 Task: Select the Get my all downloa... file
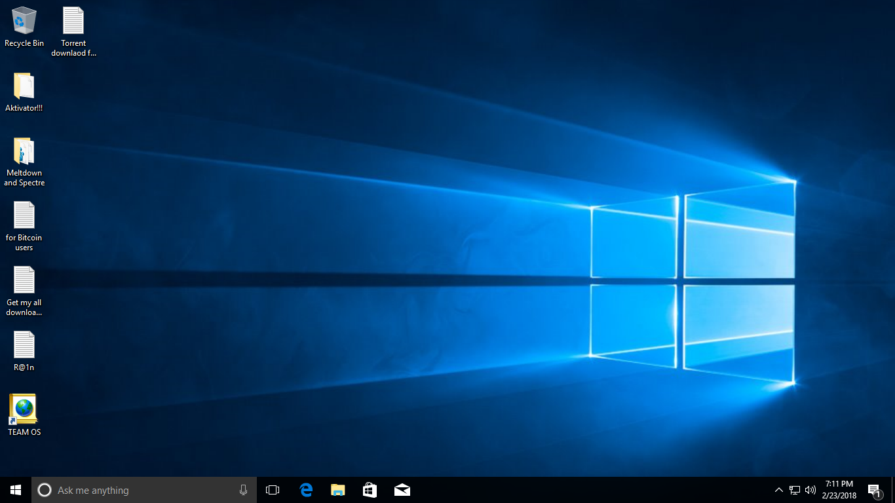[24, 291]
